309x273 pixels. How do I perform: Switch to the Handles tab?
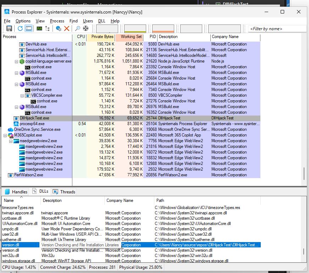pyautogui.click(x=16, y=192)
